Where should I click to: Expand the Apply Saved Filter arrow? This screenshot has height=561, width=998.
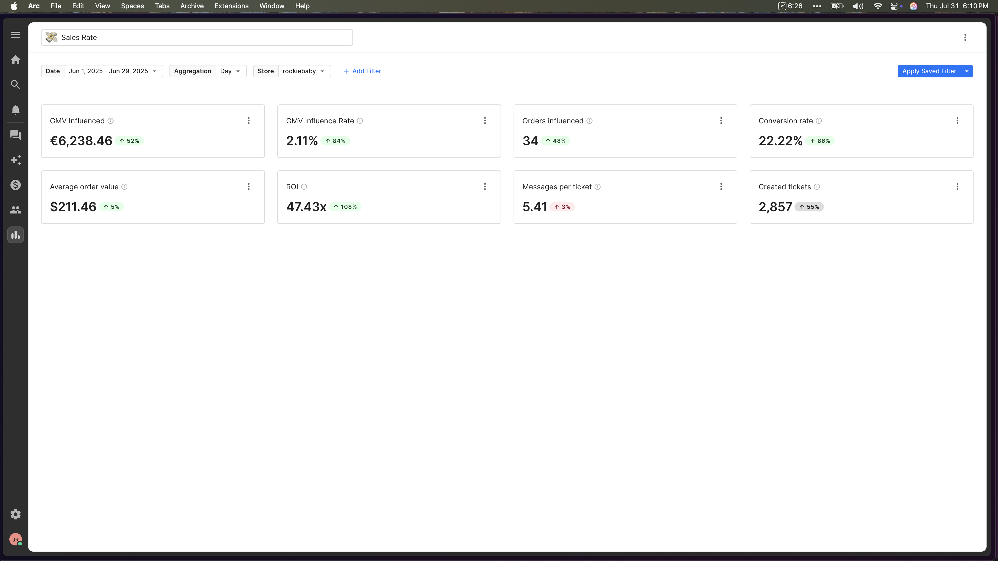(x=967, y=71)
